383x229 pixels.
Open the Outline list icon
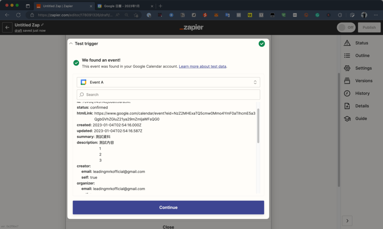pos(347,56)
